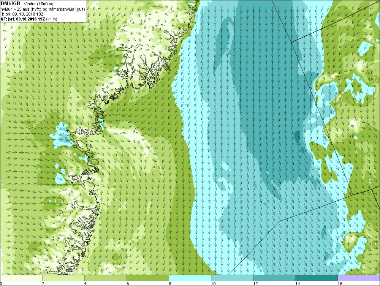Click the 6–8 m/s olive green legend swatch
This screenshot has width=380, height=286.
click(147, 278)
